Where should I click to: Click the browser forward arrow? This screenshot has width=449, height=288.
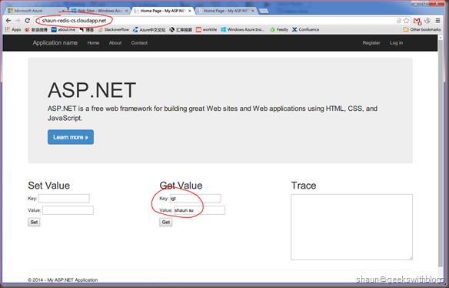(x=18, y=21)
